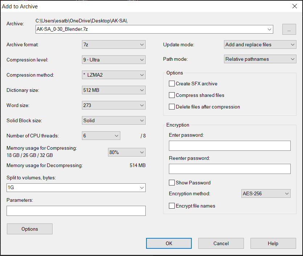Open the Options button at bottom left
Screen dimensions: 303x256
pyautogui.click(x=30, y=229)
